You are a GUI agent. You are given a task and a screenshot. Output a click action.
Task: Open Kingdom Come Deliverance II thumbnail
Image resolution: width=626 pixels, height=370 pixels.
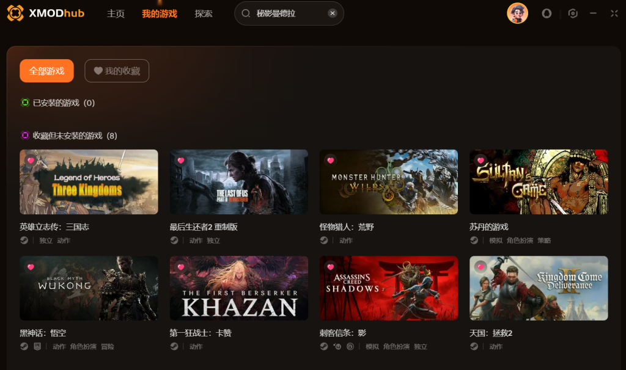coord(539,288)
